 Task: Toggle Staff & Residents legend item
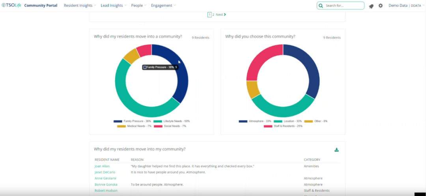283,126
